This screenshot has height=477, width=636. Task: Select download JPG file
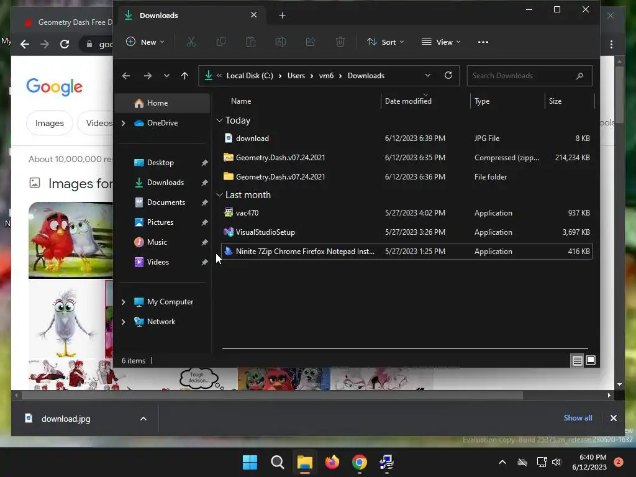(406, 139)
